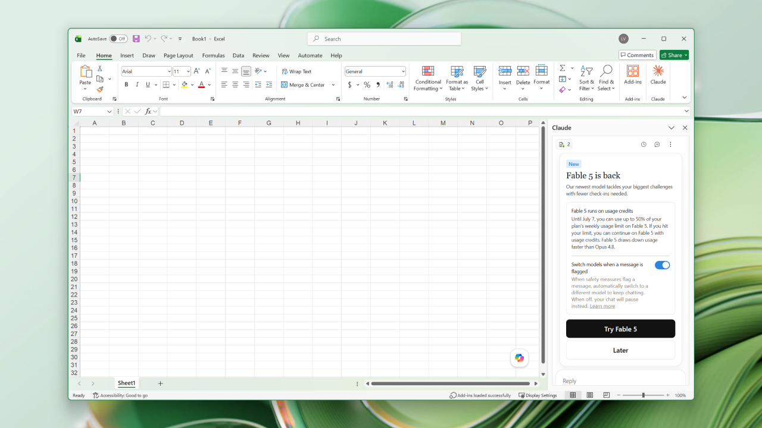Click the AutoSum sigma icon
This screenshot has width=762, height=428.
pos(563,68)
